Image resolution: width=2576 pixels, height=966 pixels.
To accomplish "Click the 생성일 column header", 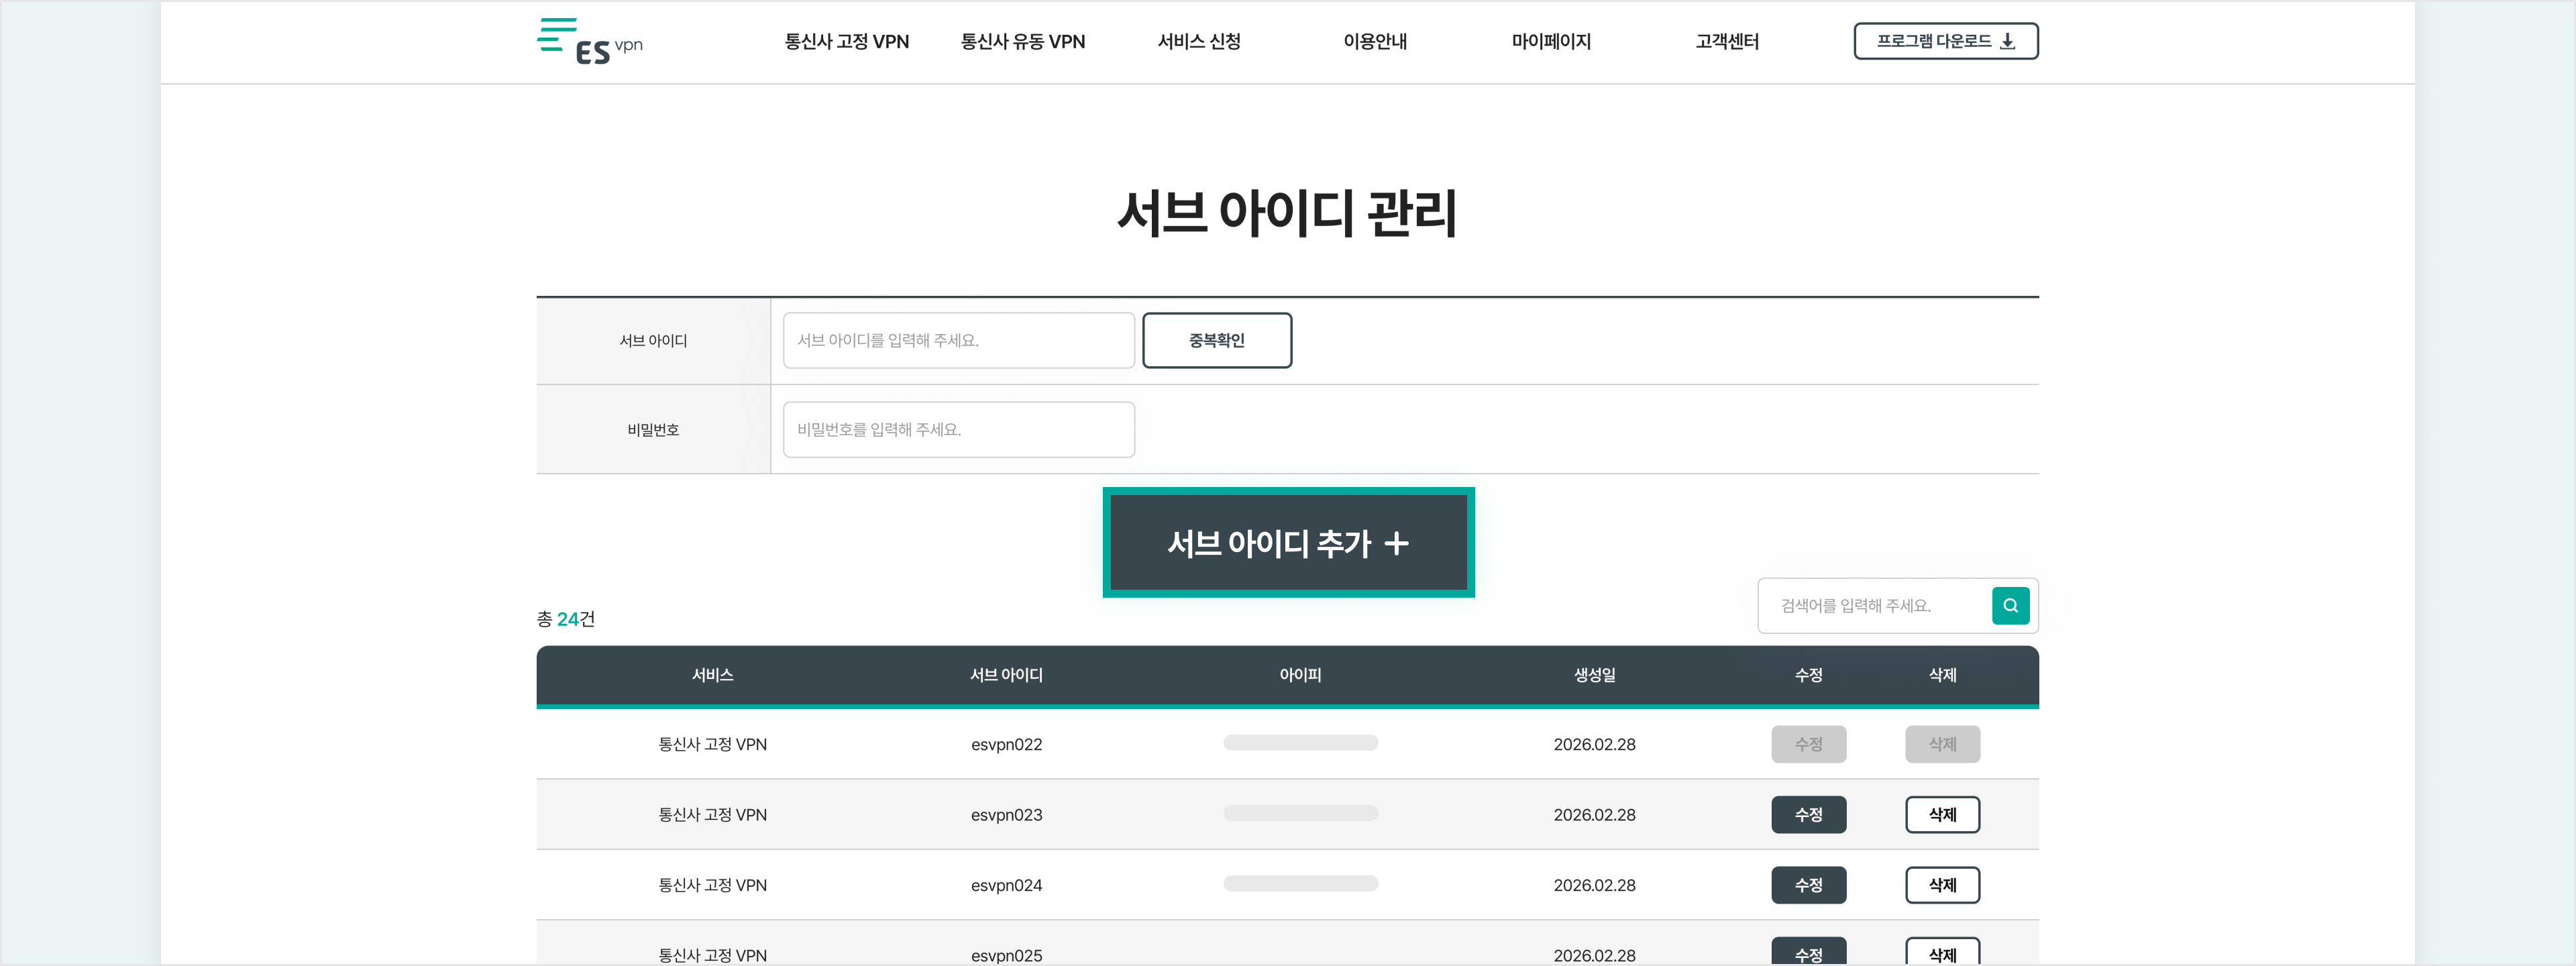I will tap(1593, 675).
